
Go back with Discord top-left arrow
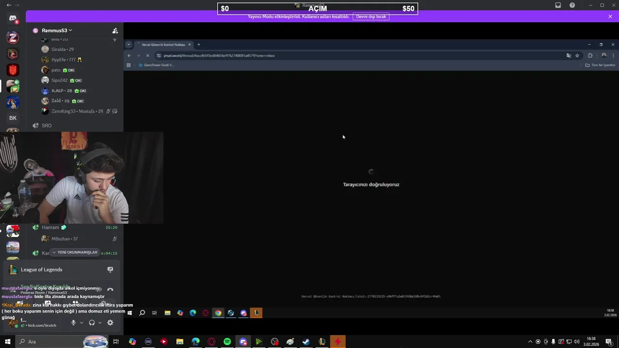pos(9,5)
